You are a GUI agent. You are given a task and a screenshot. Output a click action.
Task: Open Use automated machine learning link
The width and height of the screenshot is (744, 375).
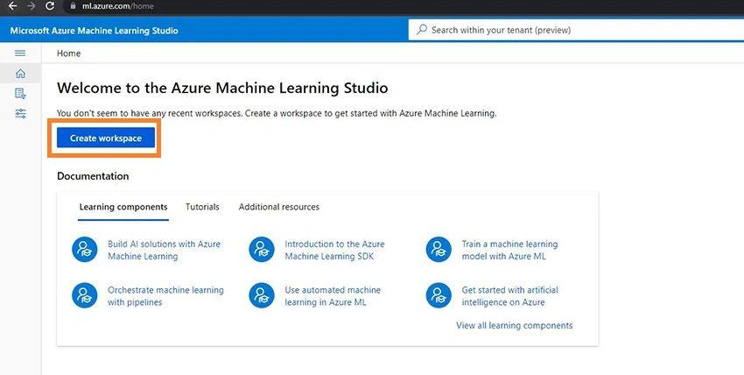[333, 296]
